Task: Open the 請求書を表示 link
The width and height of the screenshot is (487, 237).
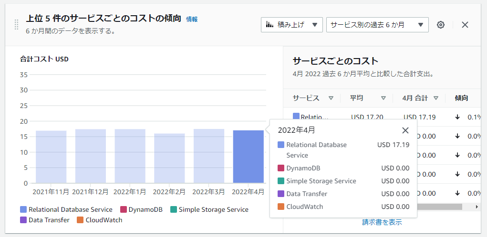Action: pyautogui.click(x=382, y=222)
